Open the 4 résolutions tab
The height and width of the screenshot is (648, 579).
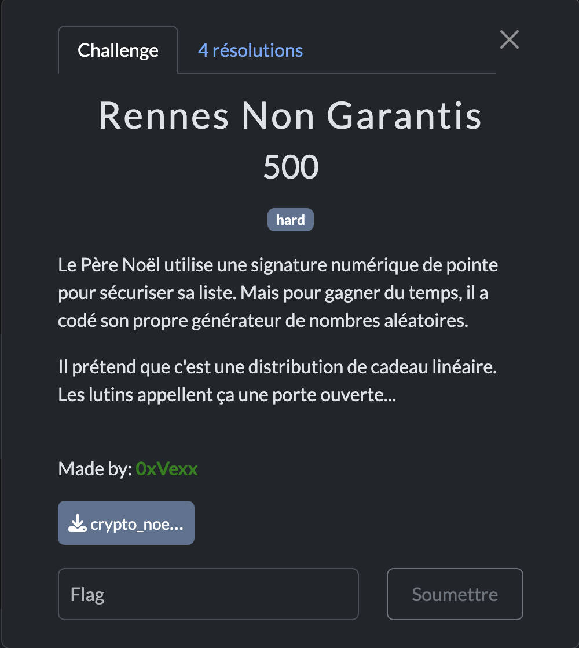pyautogui.click(x=250, y=50)
